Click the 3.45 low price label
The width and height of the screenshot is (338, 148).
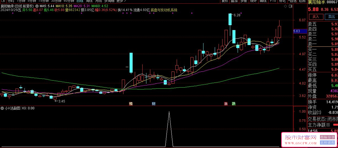(61, 101)
